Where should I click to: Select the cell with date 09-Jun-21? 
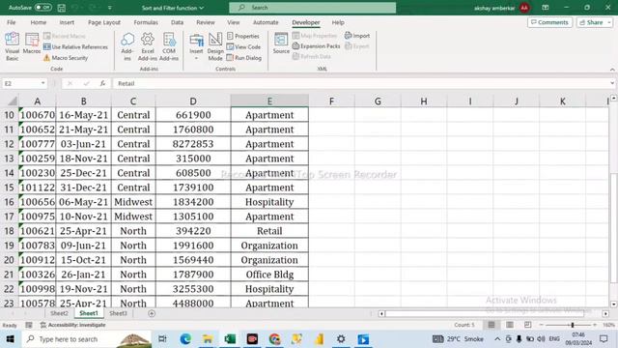(x=84, y=246)
